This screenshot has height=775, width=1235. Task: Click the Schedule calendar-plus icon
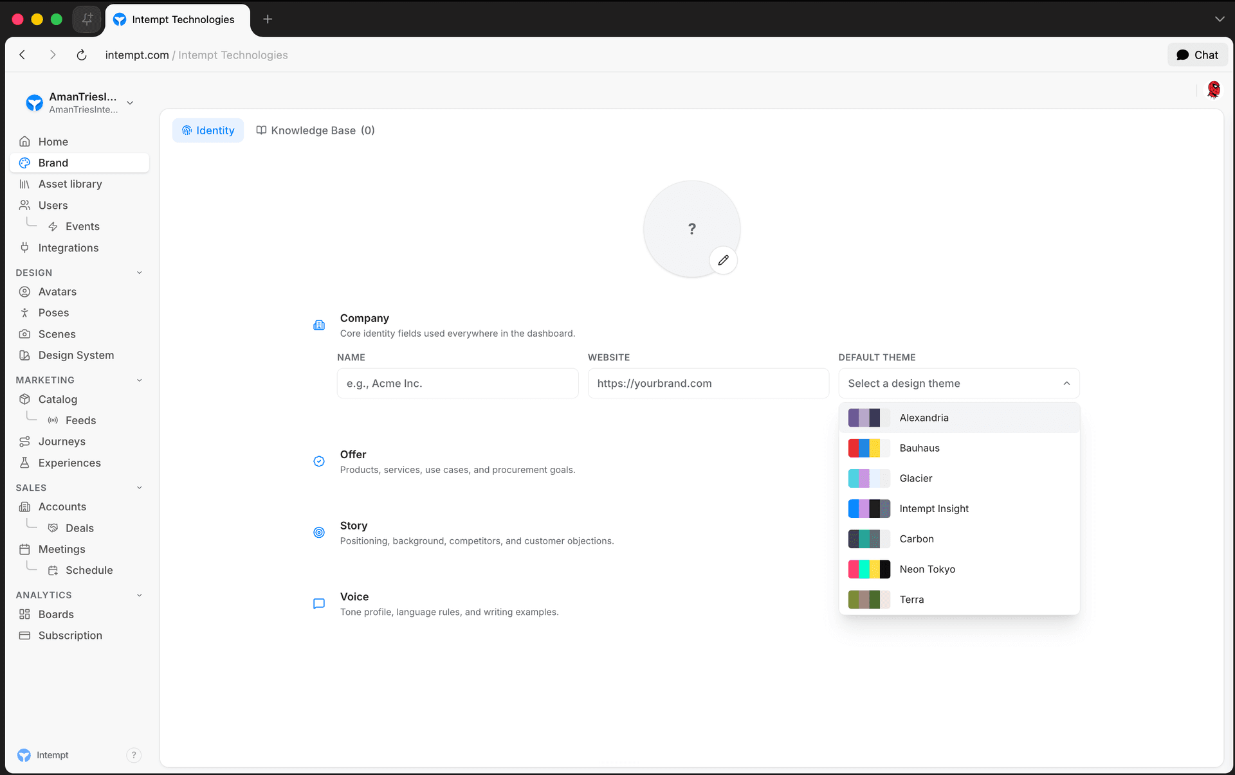53,570
